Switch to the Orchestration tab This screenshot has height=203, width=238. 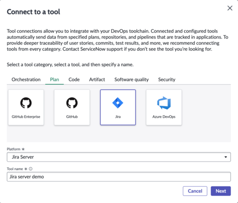[26, 80]
